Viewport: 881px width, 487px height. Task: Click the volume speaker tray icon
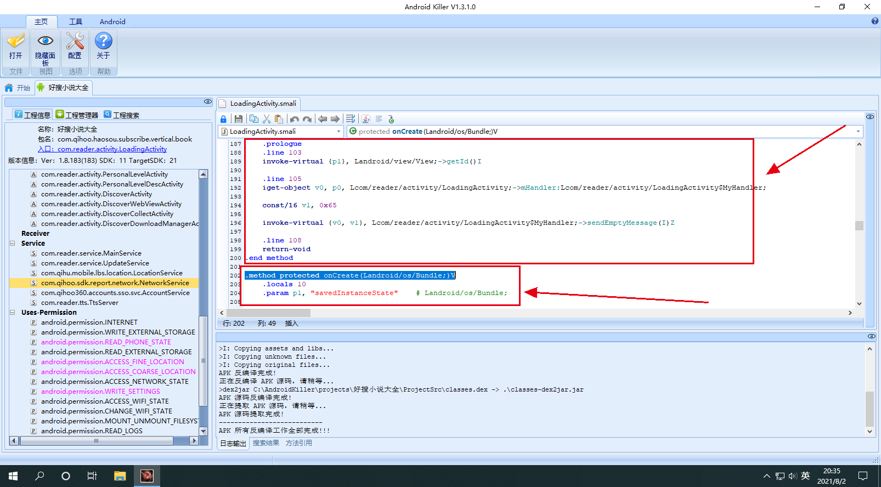point(793,476)
